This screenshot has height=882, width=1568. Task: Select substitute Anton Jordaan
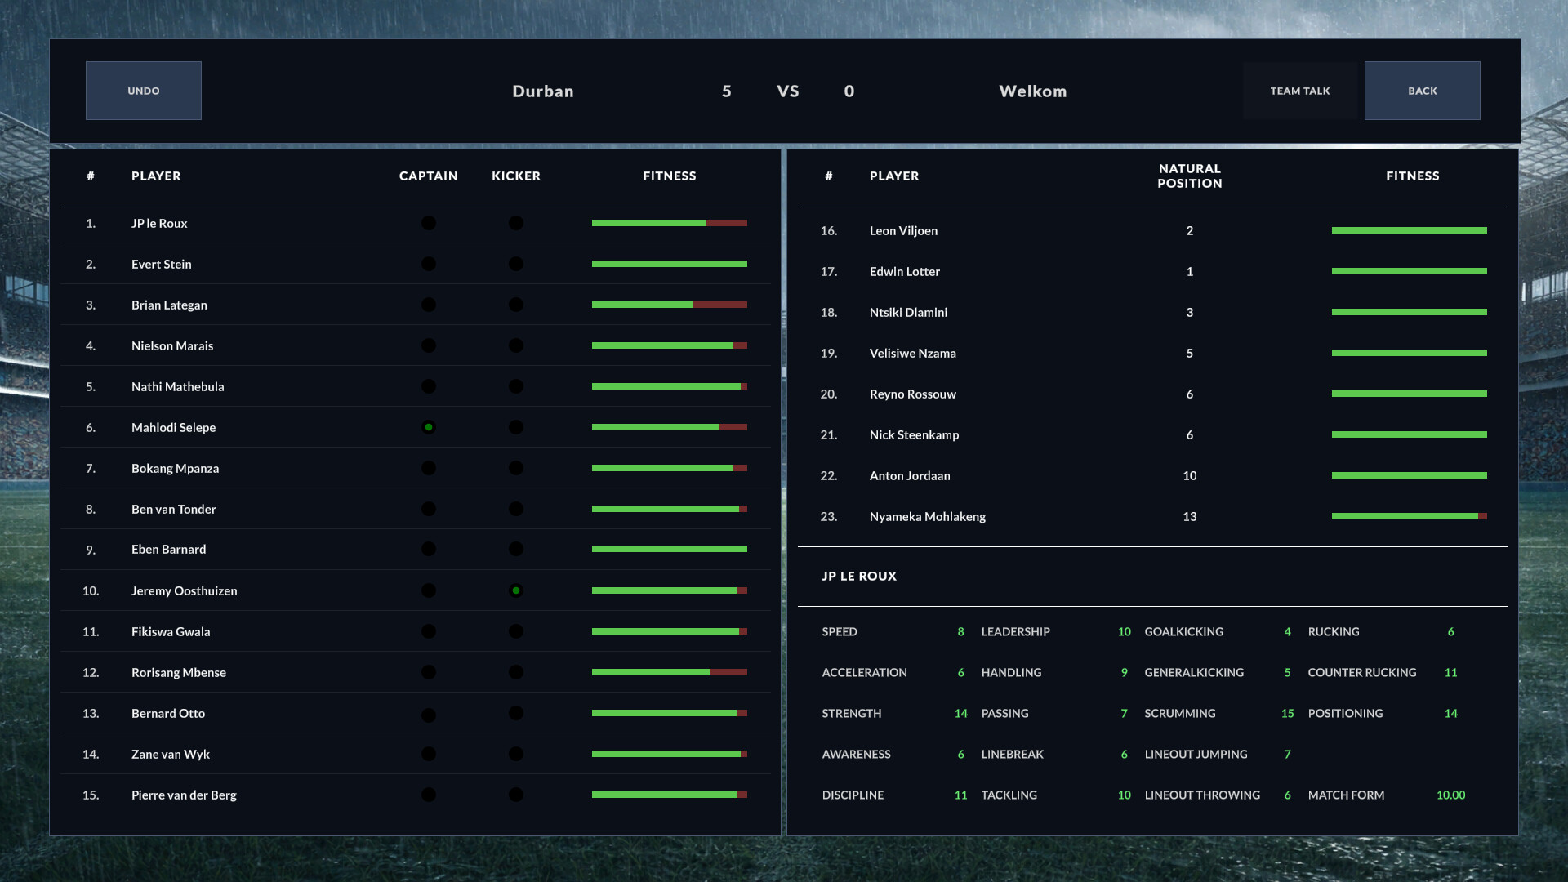(x=910, y=475)
